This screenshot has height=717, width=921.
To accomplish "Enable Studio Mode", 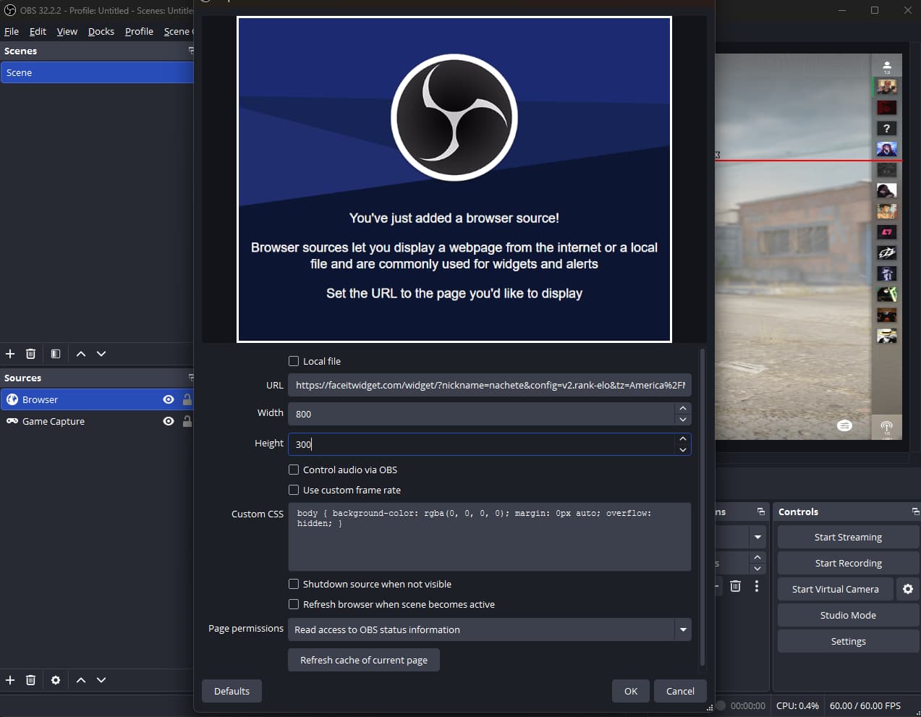I will (x=848, y=615).
